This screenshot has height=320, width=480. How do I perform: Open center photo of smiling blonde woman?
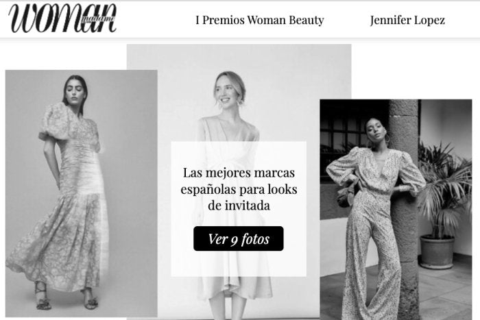coord(239,92)
